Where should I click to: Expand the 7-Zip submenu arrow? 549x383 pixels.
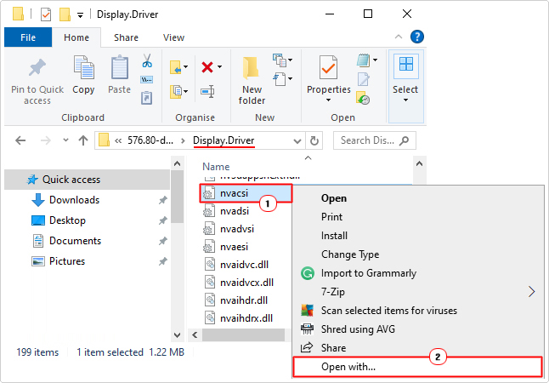point(531,291)
